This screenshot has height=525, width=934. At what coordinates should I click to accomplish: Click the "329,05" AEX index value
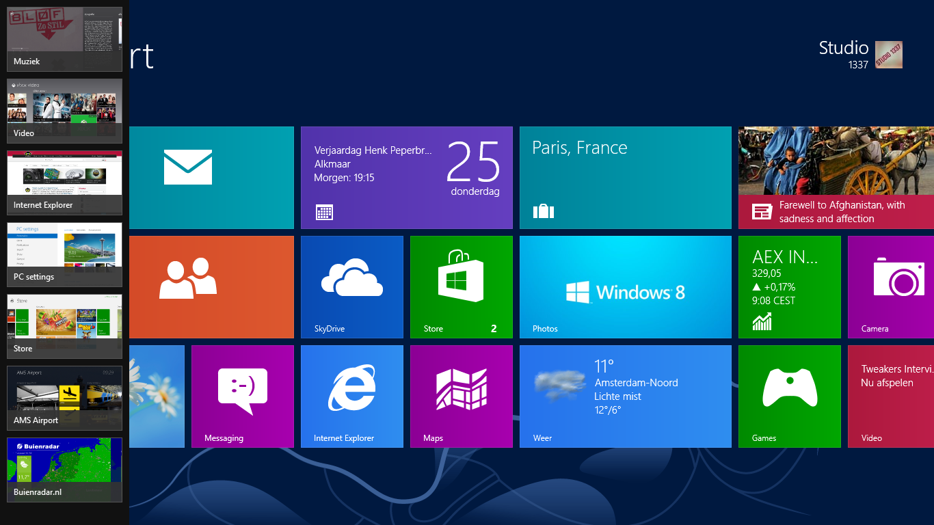click(x=767, y=273)
